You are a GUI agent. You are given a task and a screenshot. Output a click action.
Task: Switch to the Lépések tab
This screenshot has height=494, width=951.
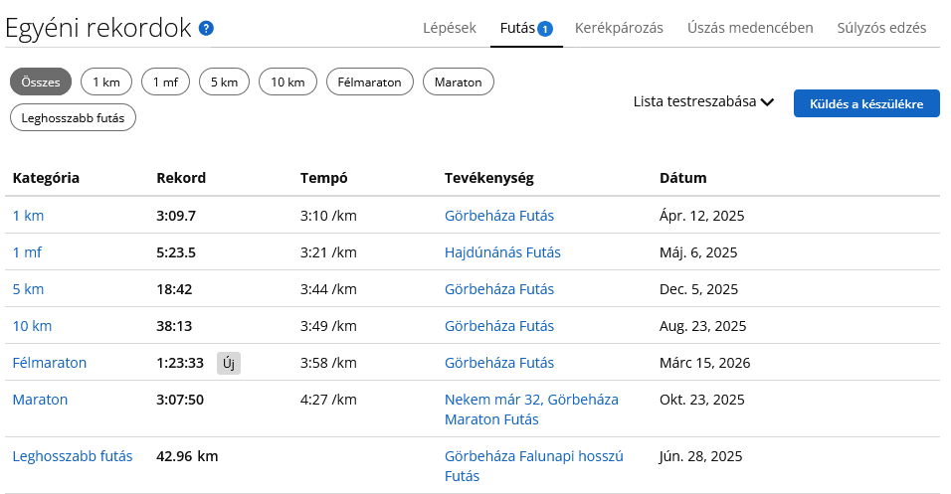(450, 28)
